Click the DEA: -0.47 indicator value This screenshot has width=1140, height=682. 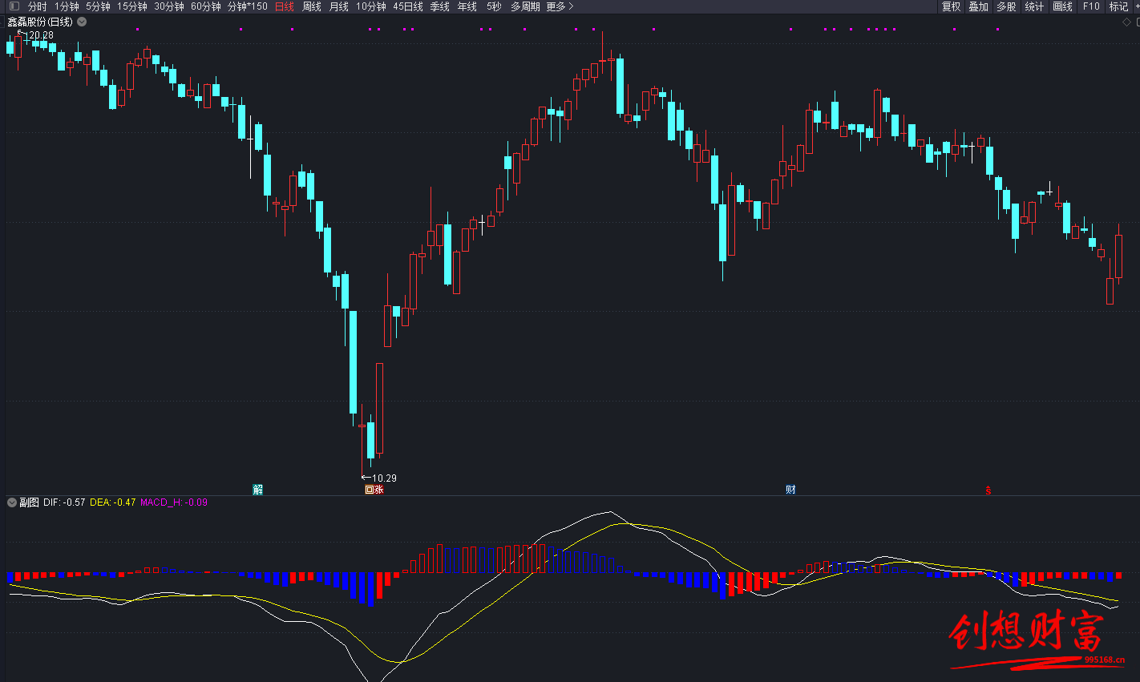[x=113, y=502]
